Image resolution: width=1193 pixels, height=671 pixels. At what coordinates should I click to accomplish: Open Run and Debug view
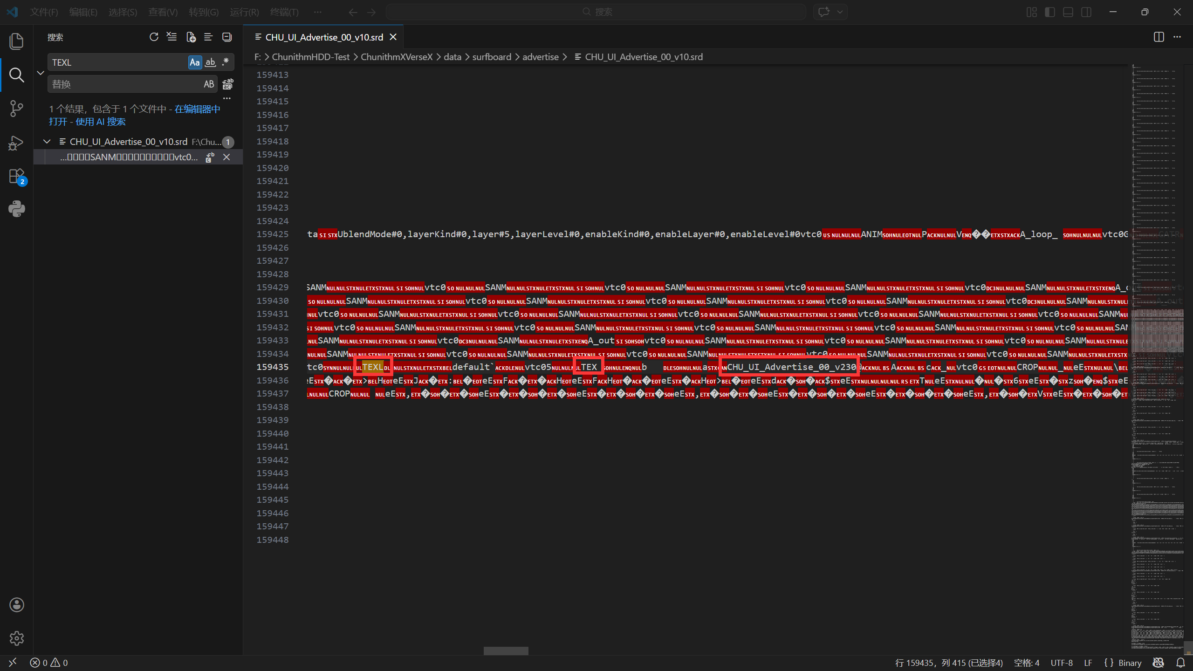tap(16, 143)
